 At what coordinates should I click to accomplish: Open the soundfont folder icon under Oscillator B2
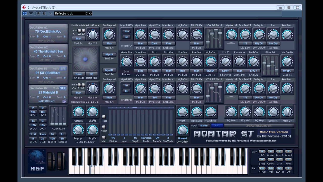pyautogui.click(x=64, y=101)
